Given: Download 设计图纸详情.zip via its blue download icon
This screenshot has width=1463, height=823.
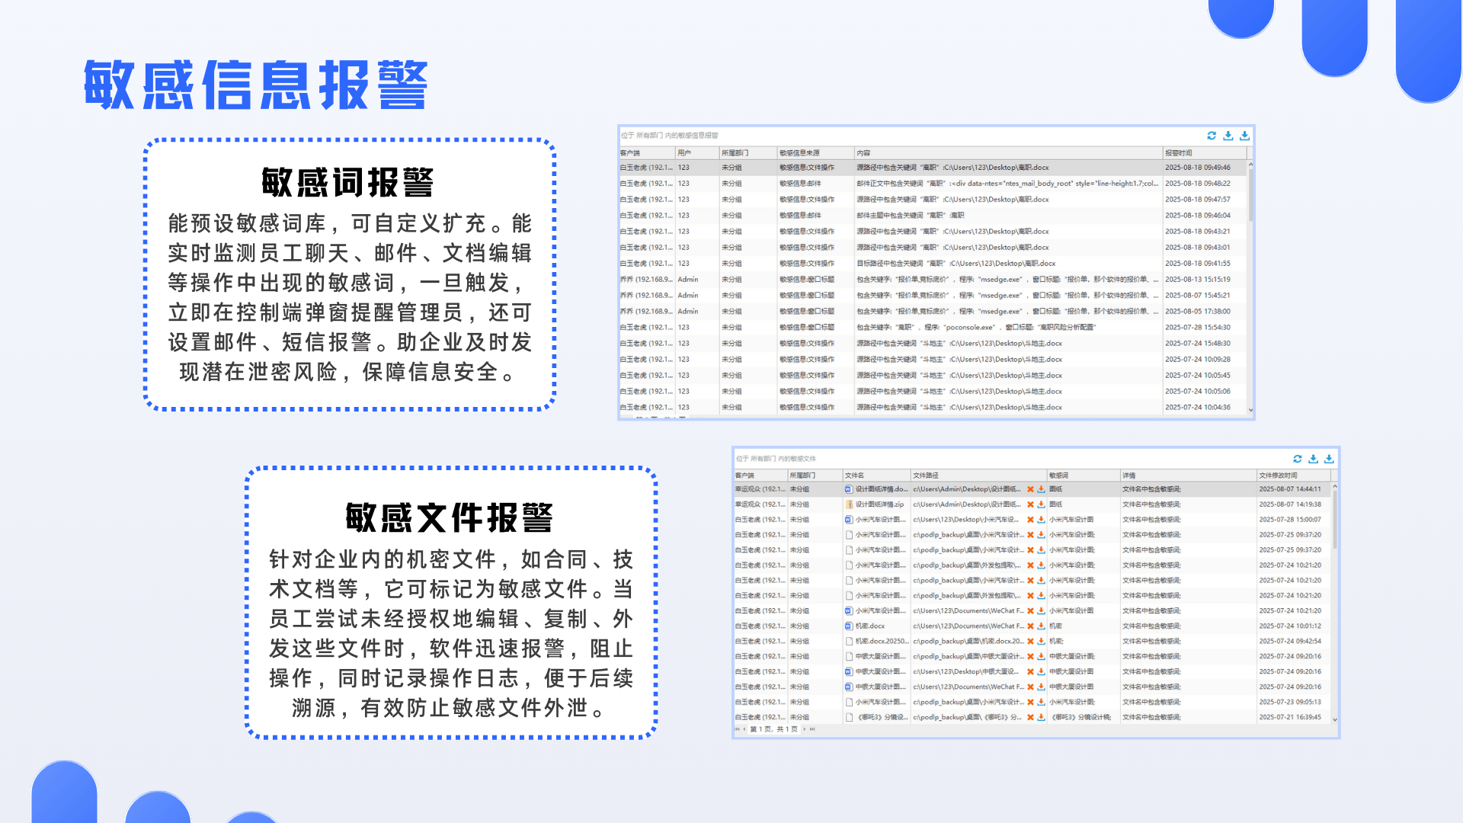Looking at the screenshot, I should click(1040, 504).
